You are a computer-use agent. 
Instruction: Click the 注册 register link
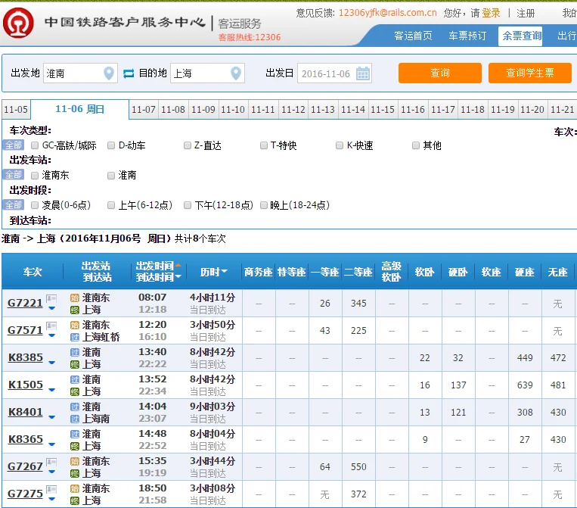tap(526, 14)
